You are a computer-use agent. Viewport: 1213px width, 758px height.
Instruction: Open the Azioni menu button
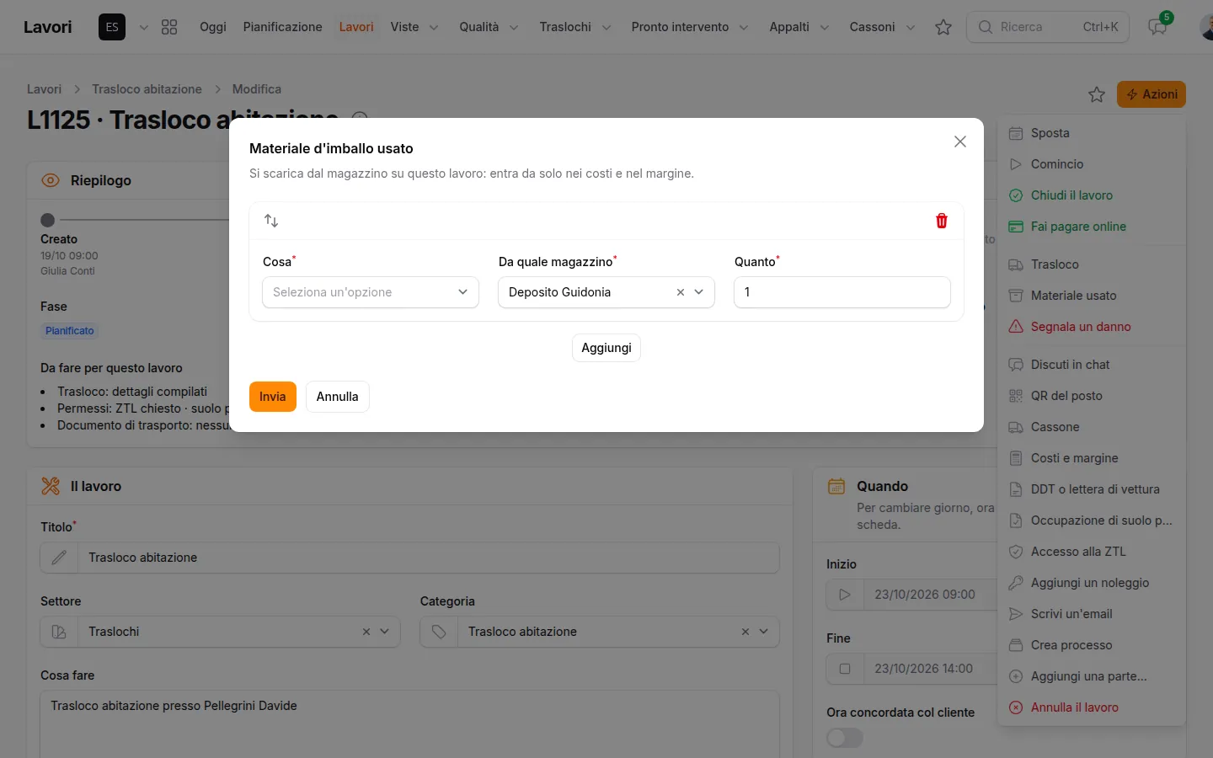(1152, 94)
